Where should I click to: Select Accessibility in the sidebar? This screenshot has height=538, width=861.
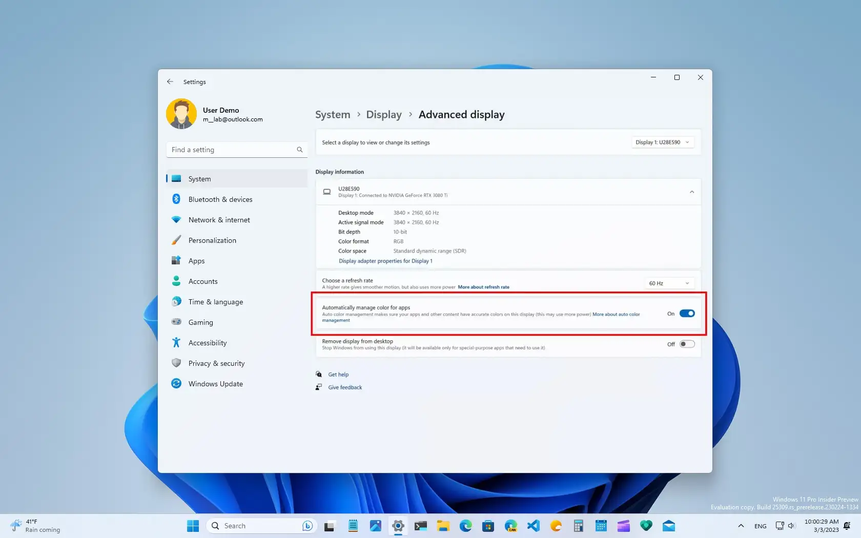click(x=207, y=342)
